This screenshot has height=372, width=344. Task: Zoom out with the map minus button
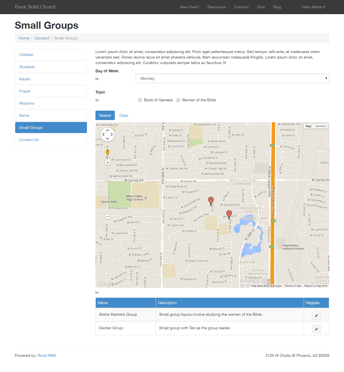click(x=108, y=217)
